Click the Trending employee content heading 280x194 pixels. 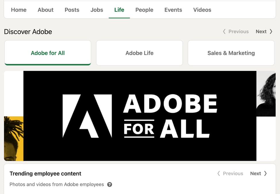pos(45,173)
